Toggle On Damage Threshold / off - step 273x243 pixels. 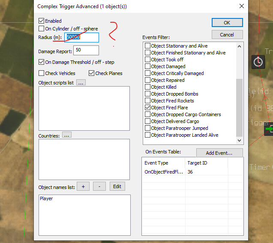[41, 62]
